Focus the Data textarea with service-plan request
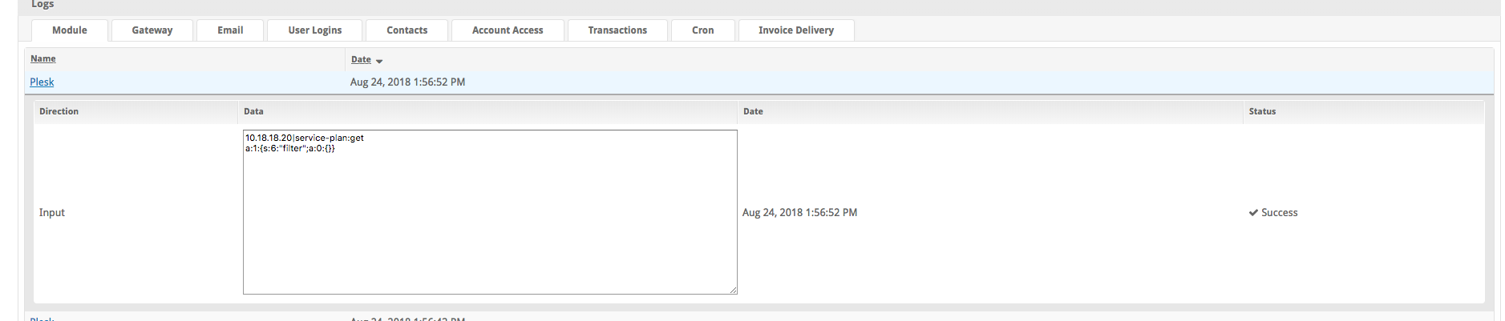 coord(490,212)
